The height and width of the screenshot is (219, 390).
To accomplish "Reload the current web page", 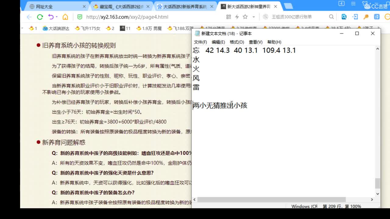I will pos(40,17).
